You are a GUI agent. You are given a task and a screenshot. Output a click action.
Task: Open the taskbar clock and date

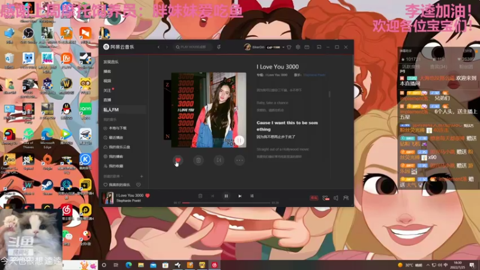[x=457, y=265]
